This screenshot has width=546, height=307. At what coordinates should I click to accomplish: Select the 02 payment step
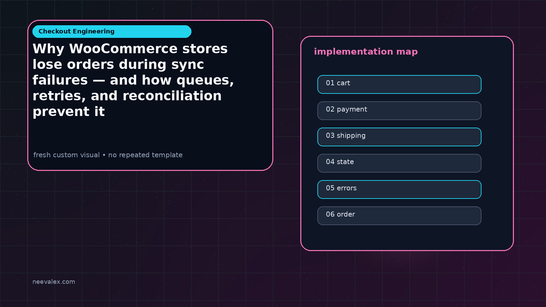coord(399,111)
